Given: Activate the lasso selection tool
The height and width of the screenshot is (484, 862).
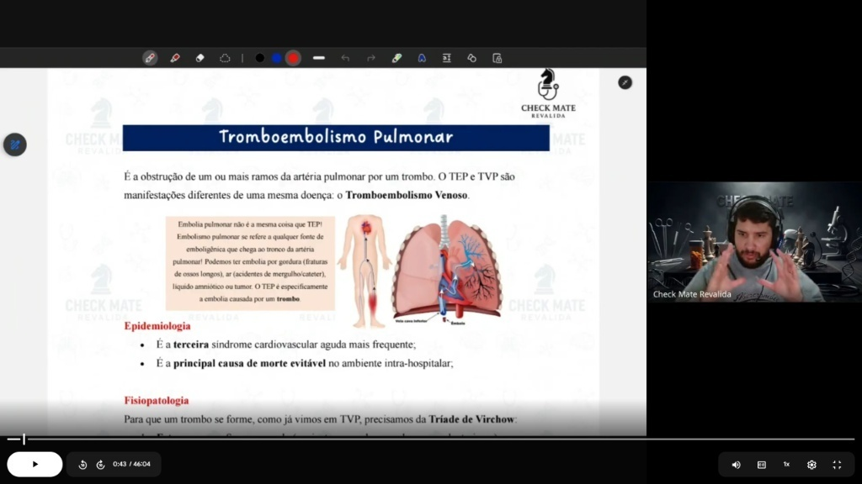Looking at the screenshot, I should [225, 58].
